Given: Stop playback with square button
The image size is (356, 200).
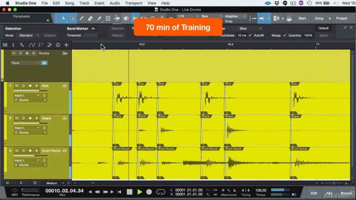Looking at the screenshot, I should pyautogui.click(x=130, y=192).
